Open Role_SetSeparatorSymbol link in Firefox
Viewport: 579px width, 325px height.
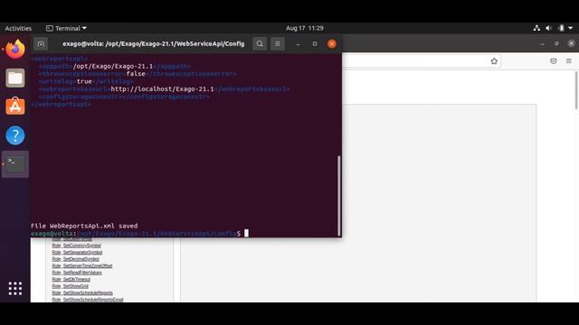pos(77,253)
